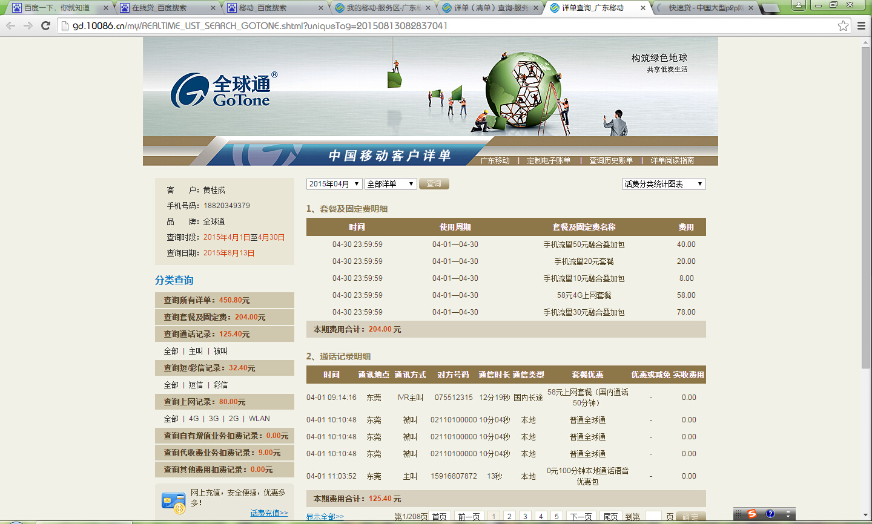The height and width of the screenshot is (524, 872).
Task: Click the 查询短/彩信记录 category row
Action: (x=225, y=368)
